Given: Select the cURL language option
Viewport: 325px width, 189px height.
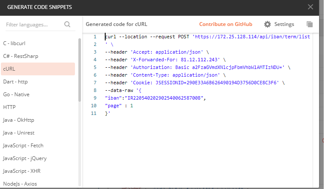Looking at the screenshot, I should click(38, 69).
